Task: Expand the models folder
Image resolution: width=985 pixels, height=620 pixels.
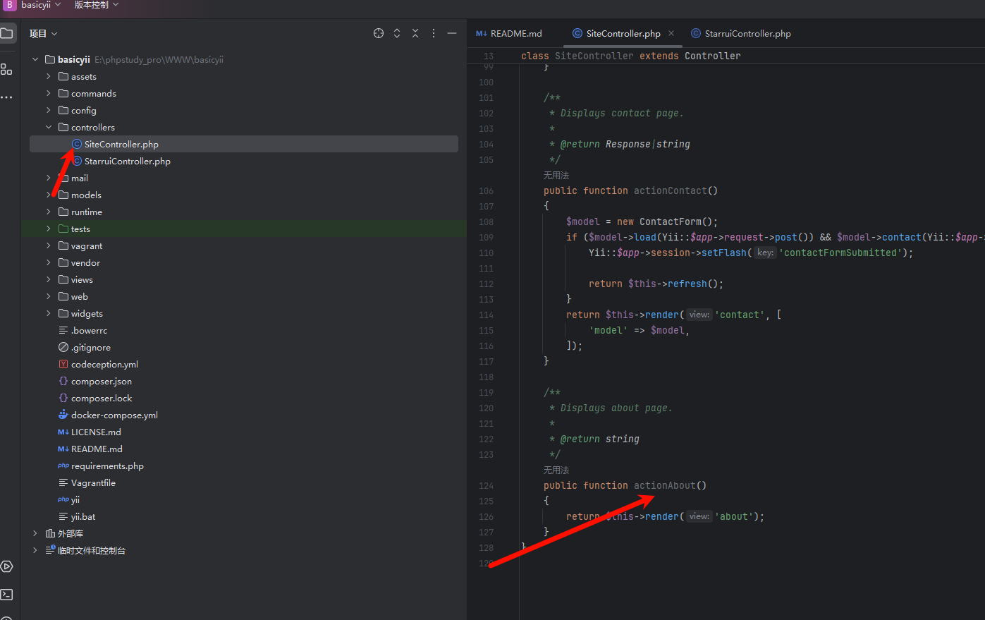Action: 49,195
